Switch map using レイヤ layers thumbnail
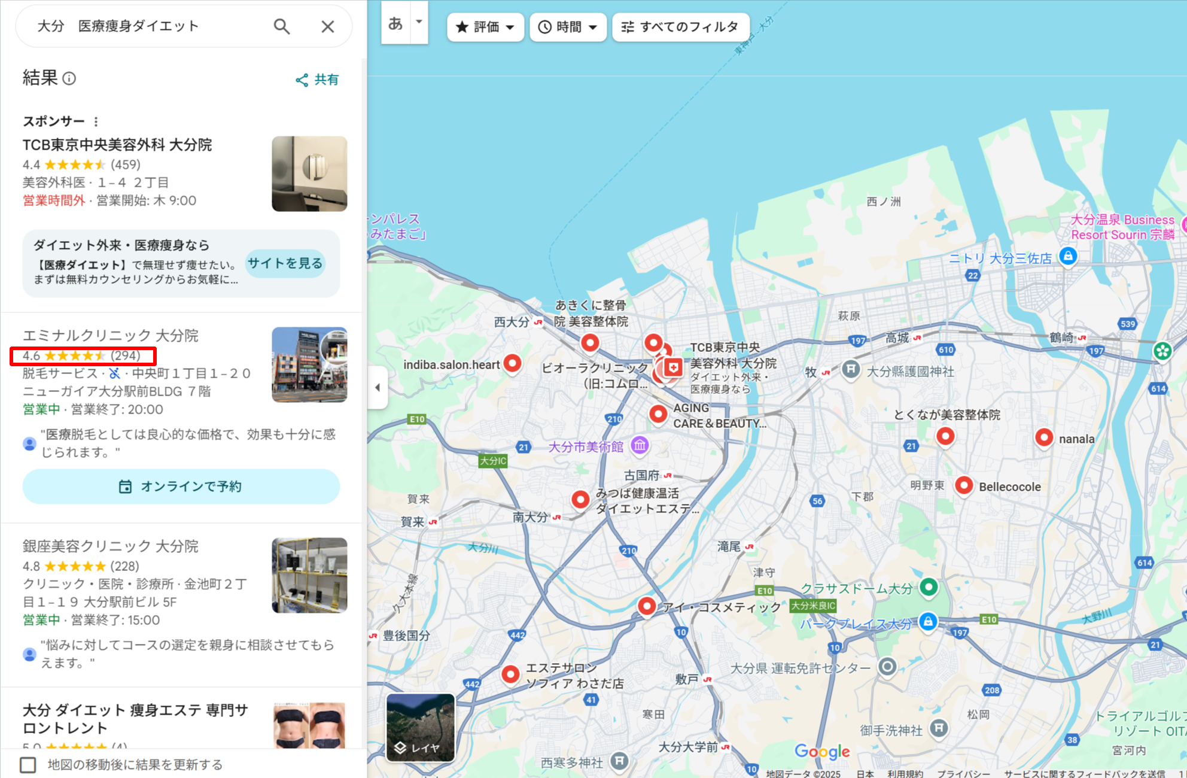 (x=421, y=727)
